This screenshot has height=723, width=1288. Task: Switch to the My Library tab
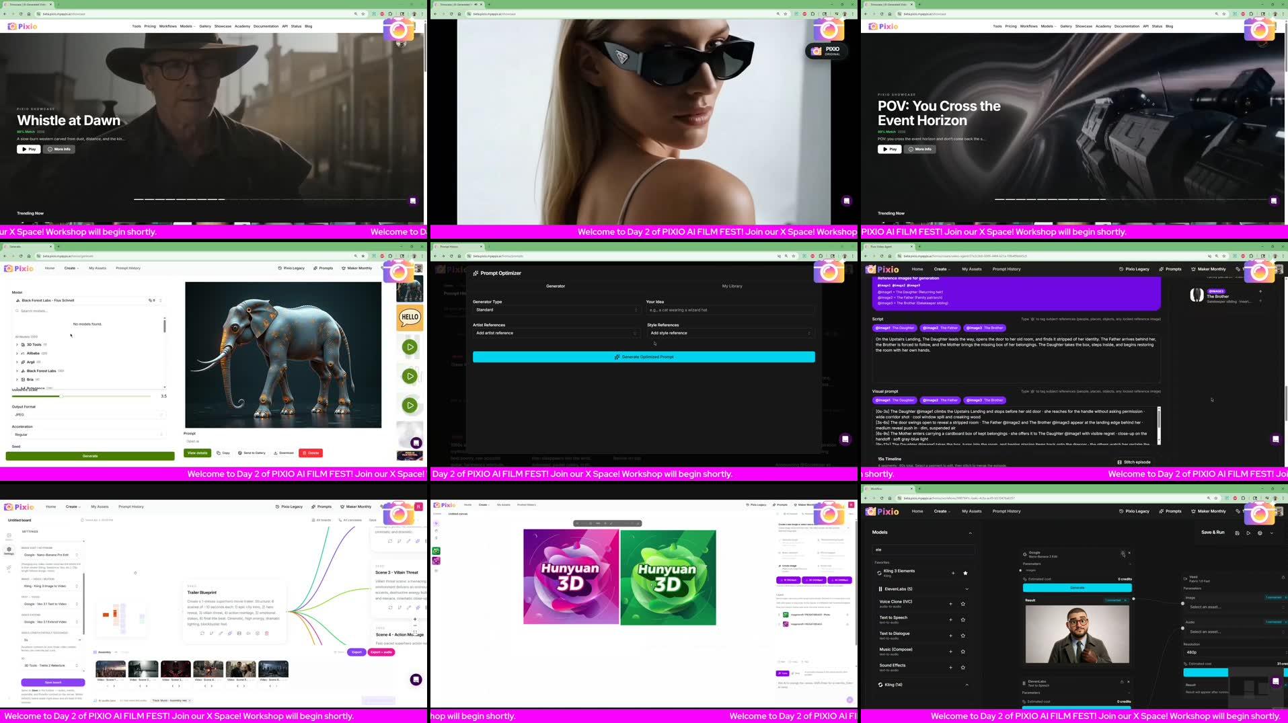tap(732, 286)
